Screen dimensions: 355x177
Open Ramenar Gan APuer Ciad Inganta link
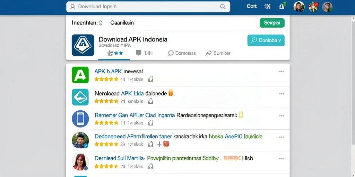[x=135, y=115]
